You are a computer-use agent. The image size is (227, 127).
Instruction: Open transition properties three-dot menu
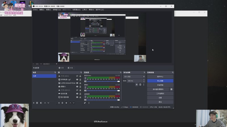[144, 85]
